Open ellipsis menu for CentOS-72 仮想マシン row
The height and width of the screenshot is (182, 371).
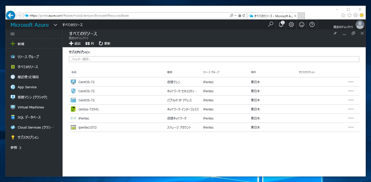pos(351,82)
